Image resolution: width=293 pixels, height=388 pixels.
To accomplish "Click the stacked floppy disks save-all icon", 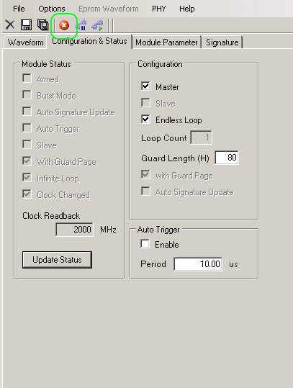I will pos(43,25).
